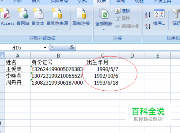Switch to the 页面布局 ribbon tab

(59, 1)
